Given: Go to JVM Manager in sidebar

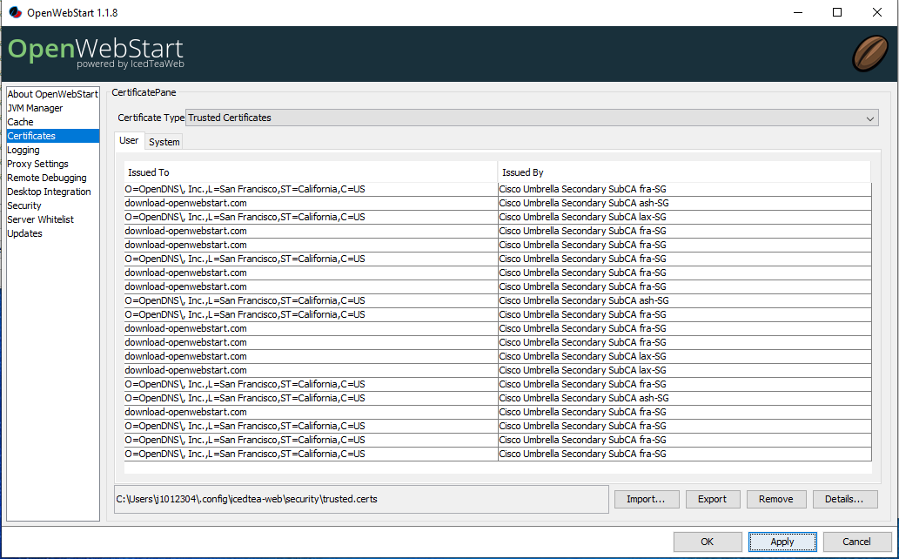Looking at the screenshot, I should click(53, 108).
